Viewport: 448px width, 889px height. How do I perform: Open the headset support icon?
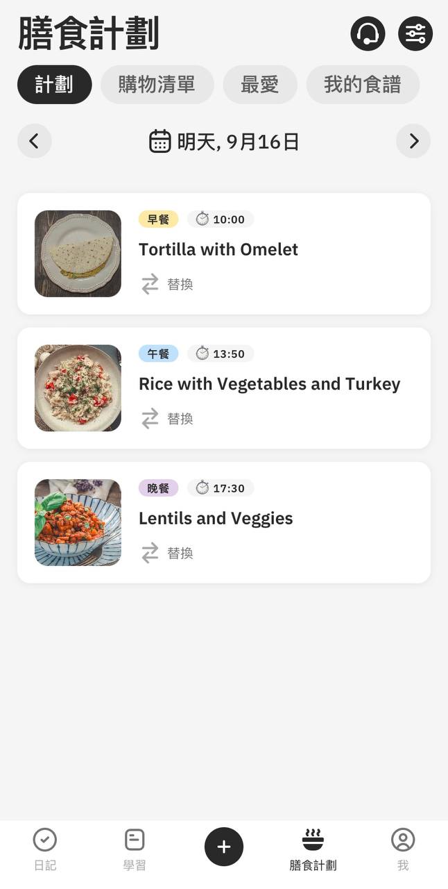coord(368,33)
